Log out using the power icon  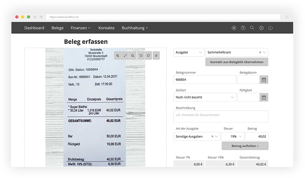click(270, 28)
